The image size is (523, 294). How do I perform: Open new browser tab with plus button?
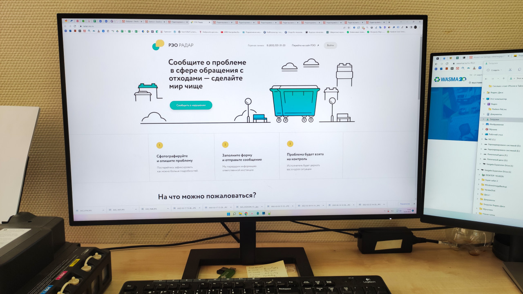point(389,22)
